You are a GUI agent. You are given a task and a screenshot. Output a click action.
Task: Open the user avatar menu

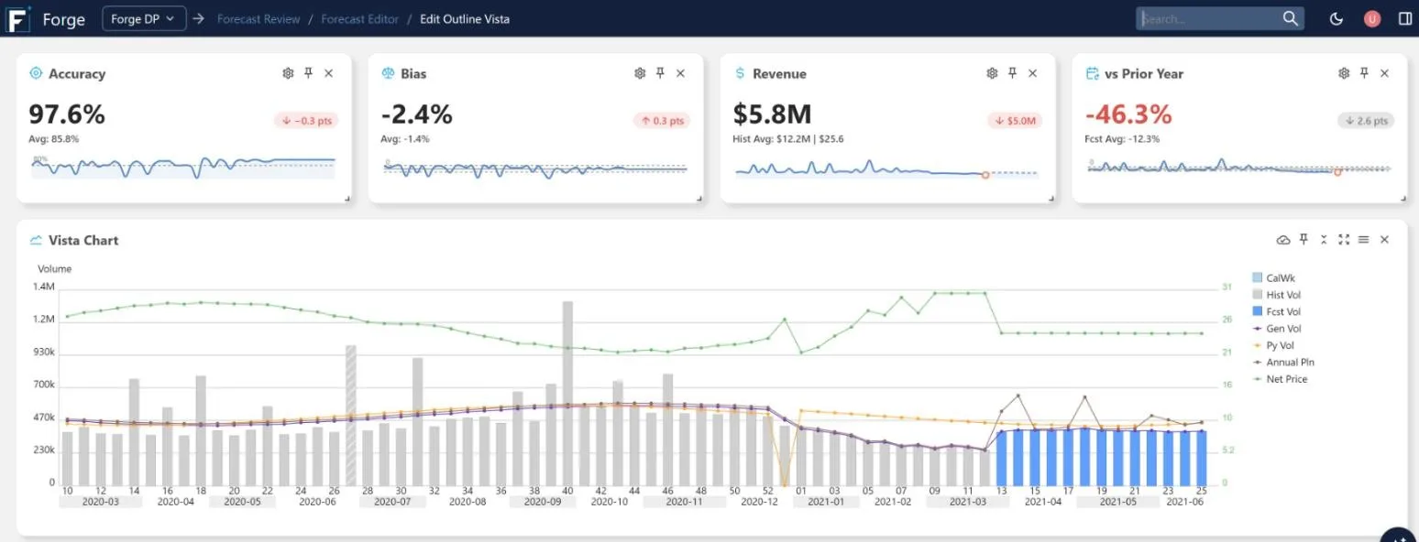(x=1372, y=18)
